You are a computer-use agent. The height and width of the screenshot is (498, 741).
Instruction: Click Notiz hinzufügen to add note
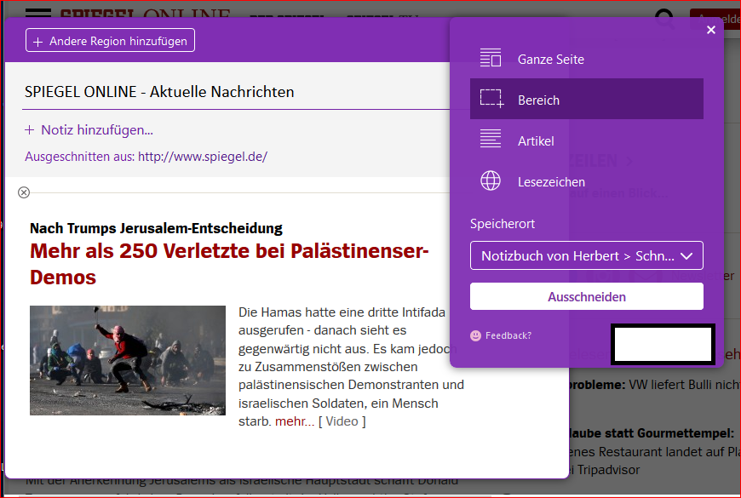point(89,130)
